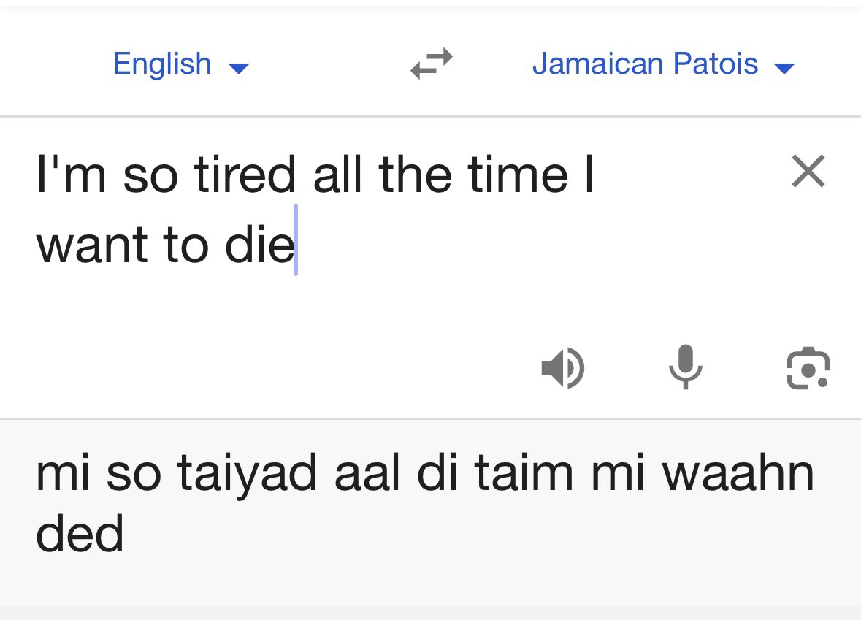Start voice input with the microphone
Viewport: 861px width, 620px height.
point(685,367)
